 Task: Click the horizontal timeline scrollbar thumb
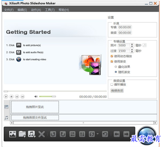coord(83,123)
